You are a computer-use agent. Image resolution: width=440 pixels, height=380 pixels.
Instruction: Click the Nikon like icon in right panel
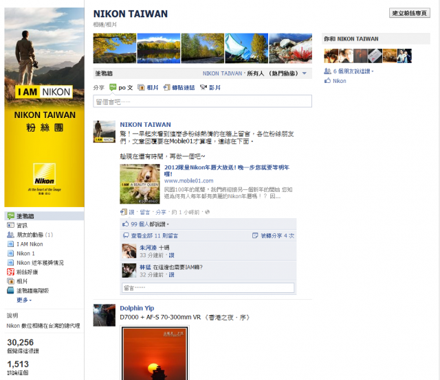(x=327, y=81)
